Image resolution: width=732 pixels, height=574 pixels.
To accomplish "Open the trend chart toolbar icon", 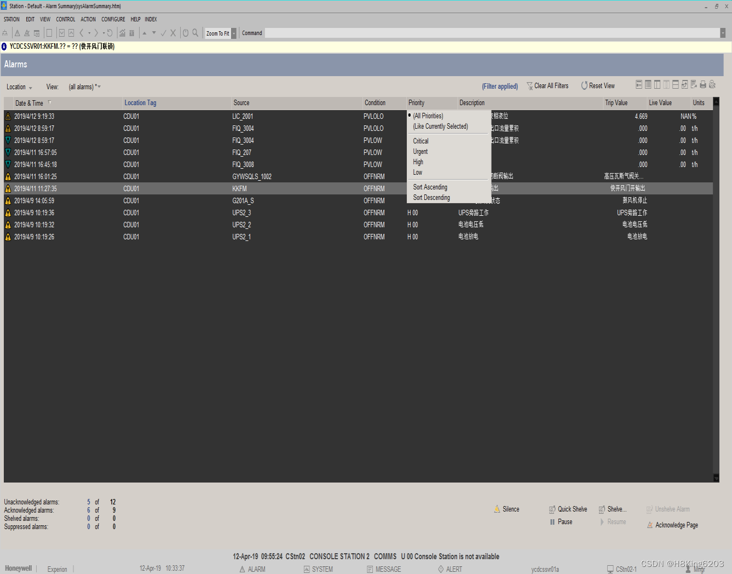I will pyautogui.click(x=122, y=33).
